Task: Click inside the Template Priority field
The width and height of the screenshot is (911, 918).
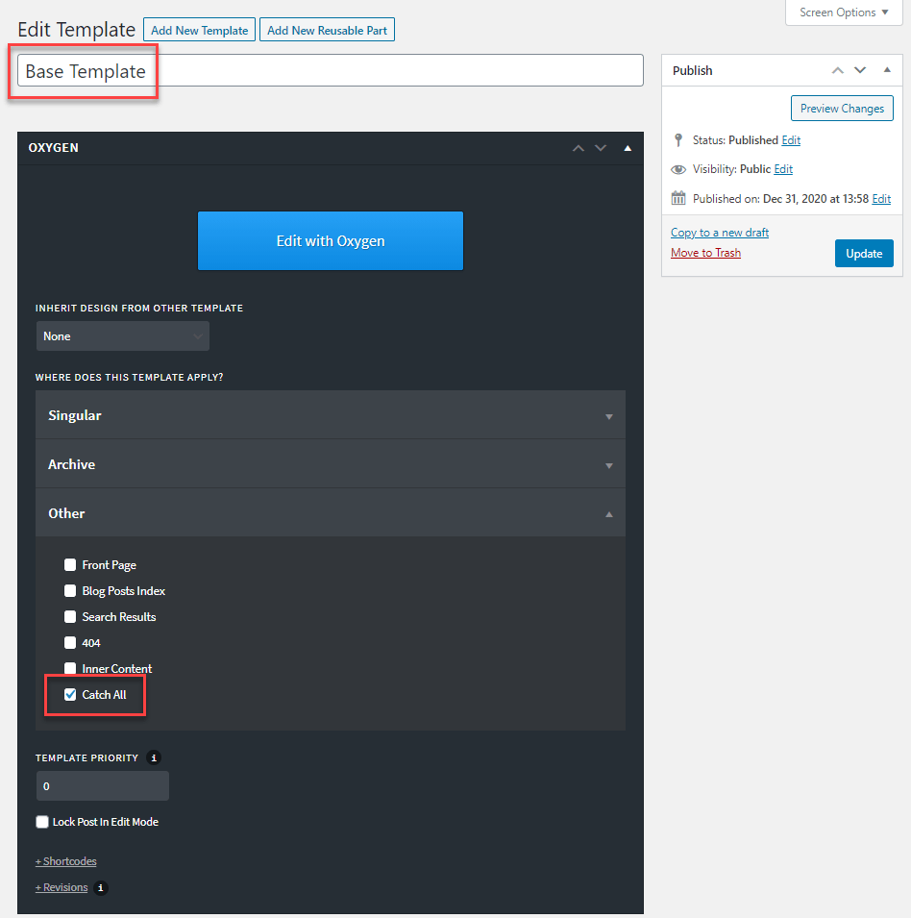Action: tap(102, 785)
